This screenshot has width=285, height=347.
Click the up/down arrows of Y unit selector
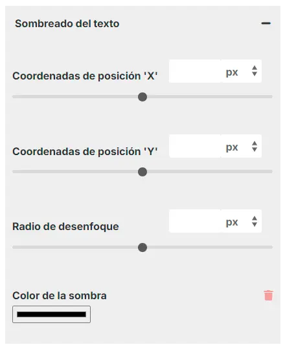pyautogui.click(x=255, y=146)
